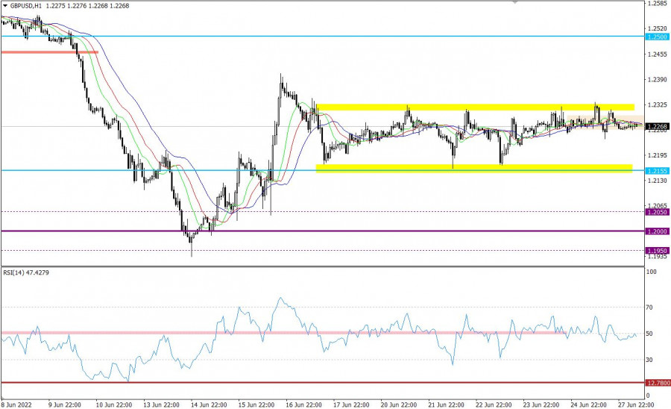Image resolution: width=671 pixels, height=409 pixels.
Task: Click the '23 Jun 22:00' time label
Action: pyautogui.click(x=541, y=405)
